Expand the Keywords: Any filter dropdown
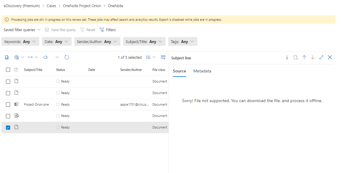Viewport: 346px width, 173px height. 20,42
